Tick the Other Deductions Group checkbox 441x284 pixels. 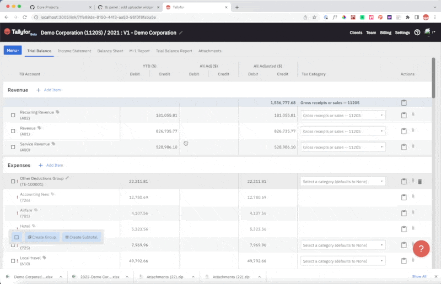pos(13,182)
